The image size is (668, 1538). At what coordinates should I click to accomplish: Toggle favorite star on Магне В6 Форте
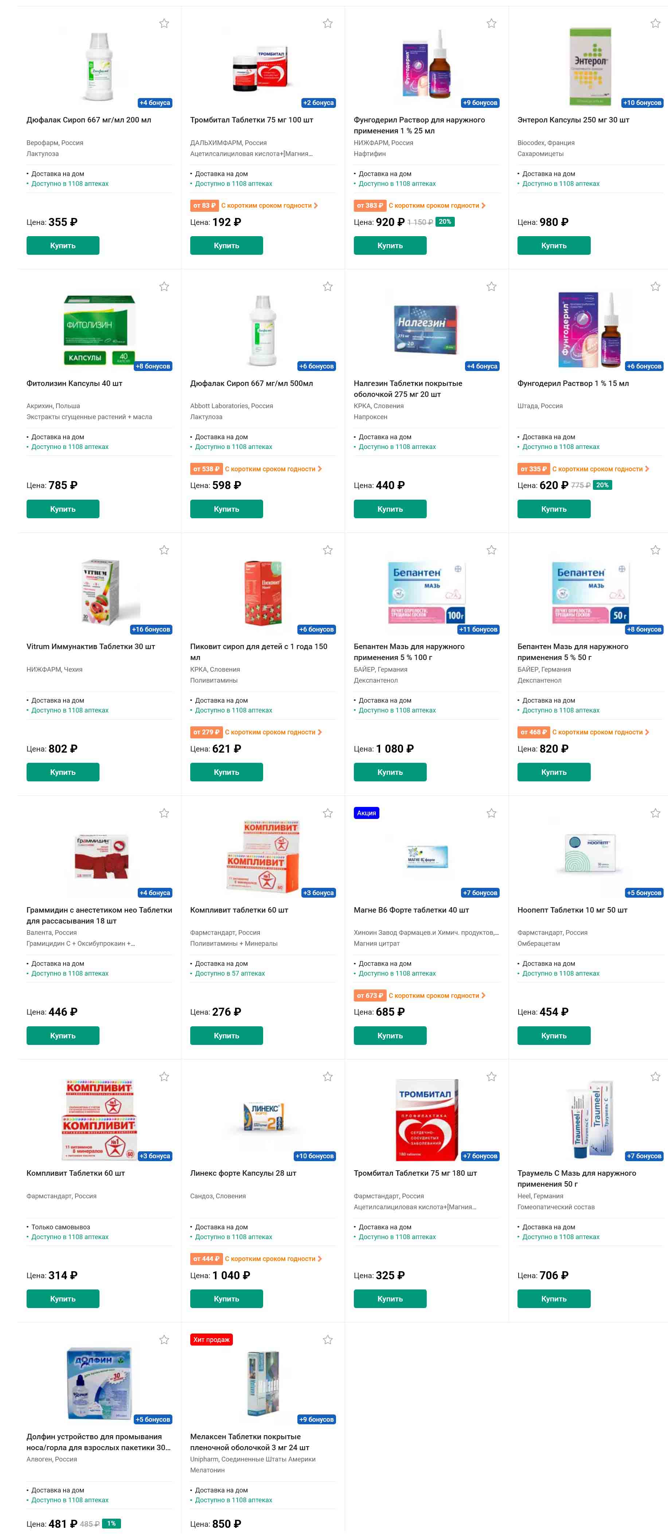pos(491,813)
